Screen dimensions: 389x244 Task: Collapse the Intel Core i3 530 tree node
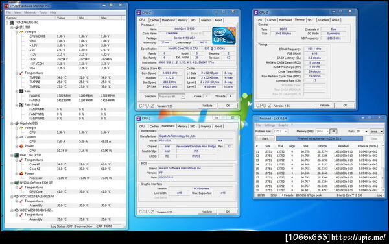[12, 155]
